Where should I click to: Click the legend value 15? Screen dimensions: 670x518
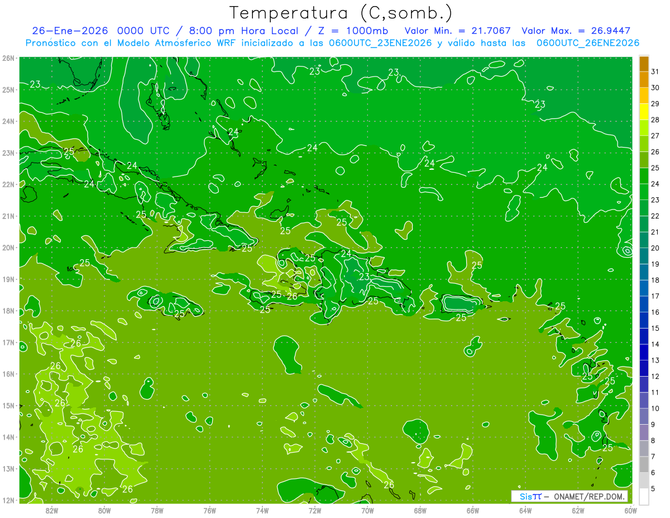point(655,328)
